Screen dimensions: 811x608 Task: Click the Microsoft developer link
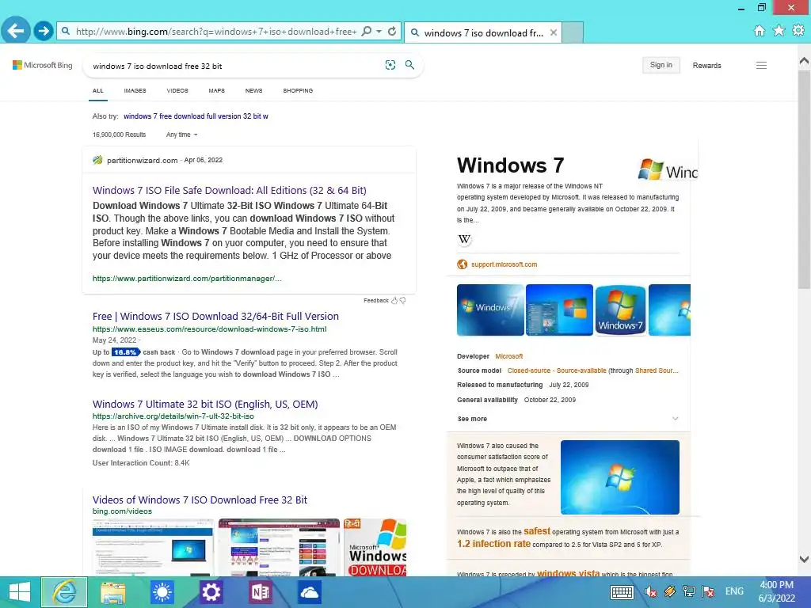pyautogui.click(x=509, y=356)
